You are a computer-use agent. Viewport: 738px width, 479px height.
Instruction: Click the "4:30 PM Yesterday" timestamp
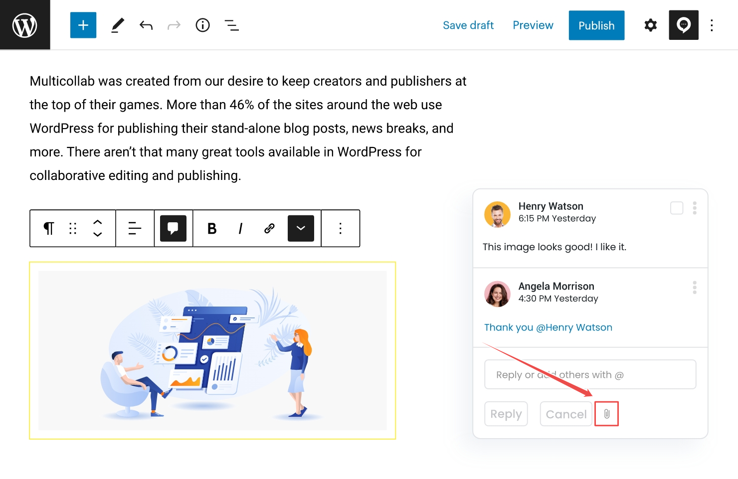[x=558, y=299]
